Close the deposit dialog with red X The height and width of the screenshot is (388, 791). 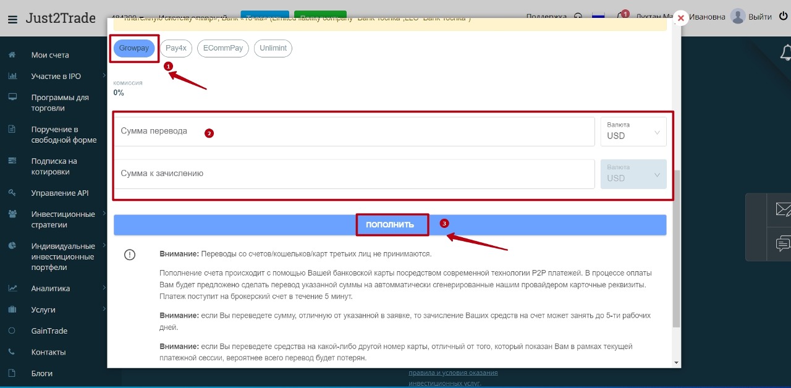pos(680,19)
